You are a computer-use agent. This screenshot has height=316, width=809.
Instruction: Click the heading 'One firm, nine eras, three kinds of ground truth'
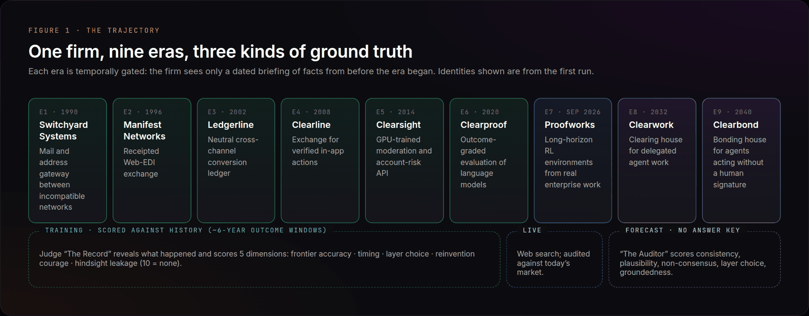(x=220, y=52)
